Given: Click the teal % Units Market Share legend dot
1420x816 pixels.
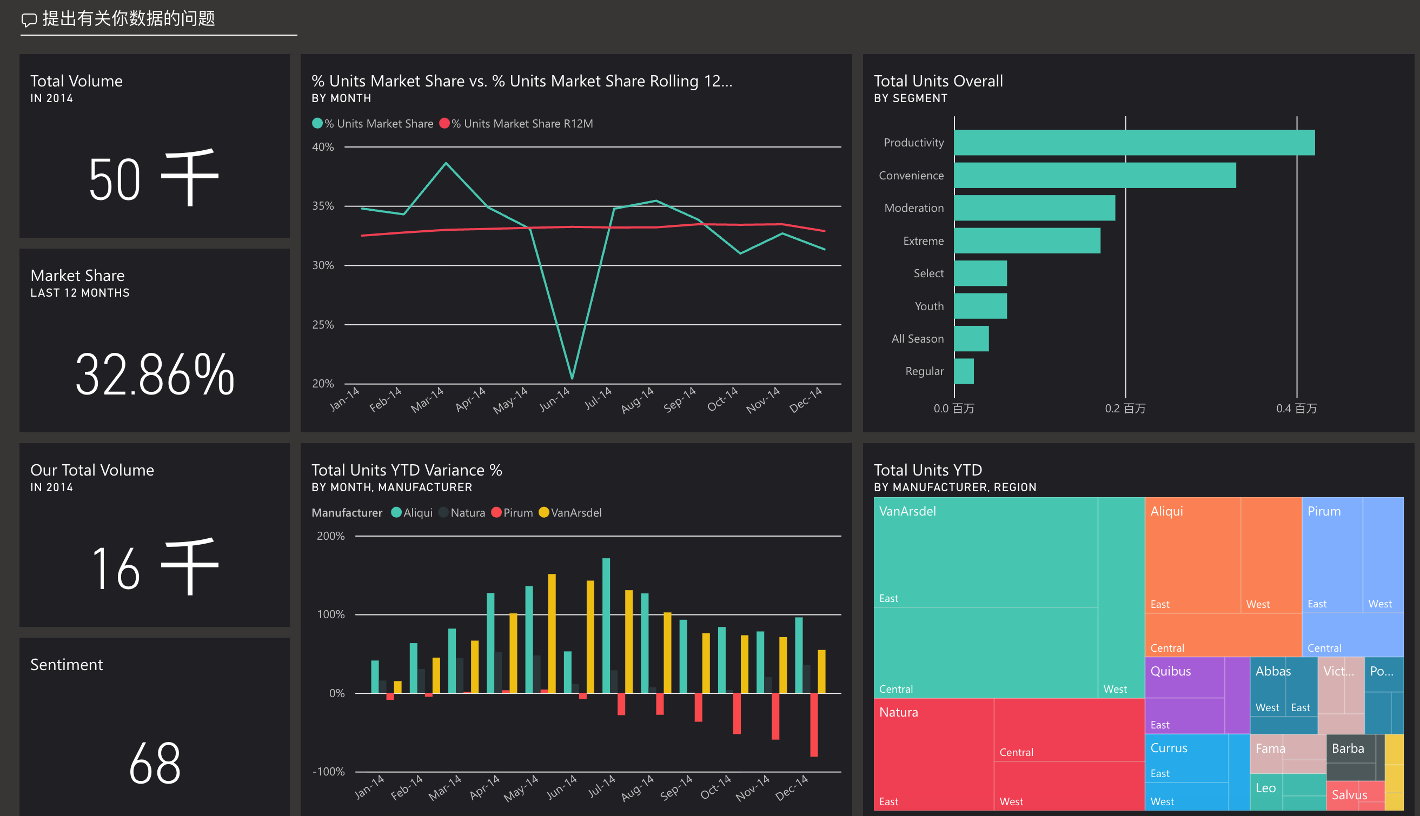Looking at the screenshot, I should [x=317, y=123].
